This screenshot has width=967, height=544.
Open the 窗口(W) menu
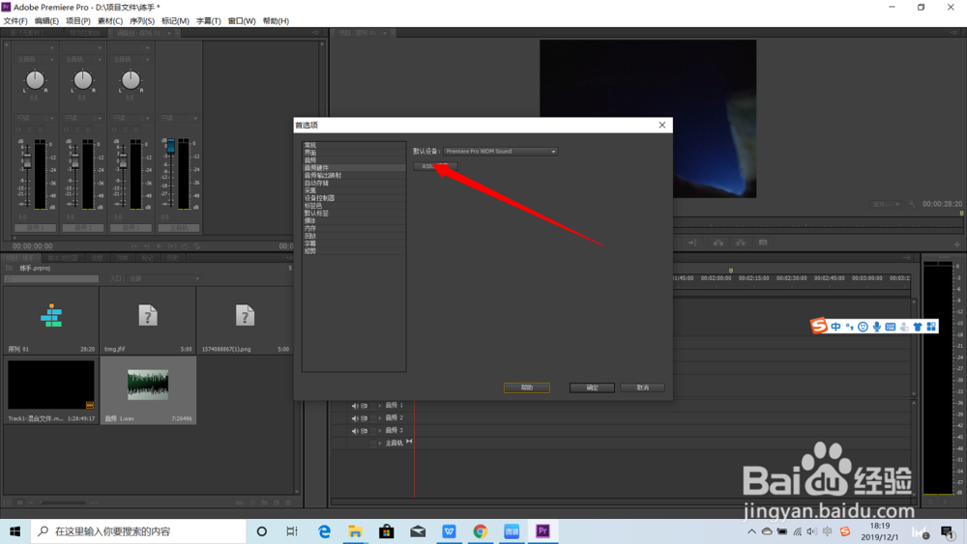(x=242, y=21)
